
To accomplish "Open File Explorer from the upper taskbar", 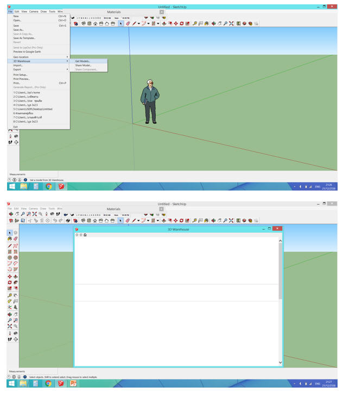I will (24, 187).
